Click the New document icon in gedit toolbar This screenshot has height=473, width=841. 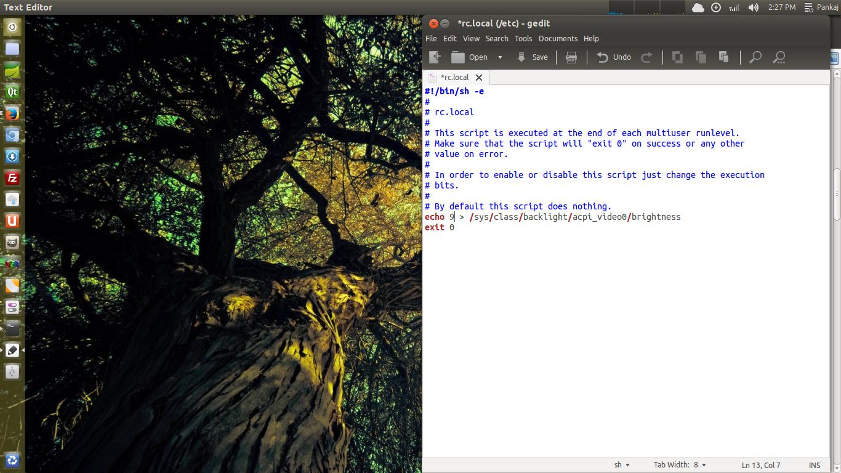point(435,57)
